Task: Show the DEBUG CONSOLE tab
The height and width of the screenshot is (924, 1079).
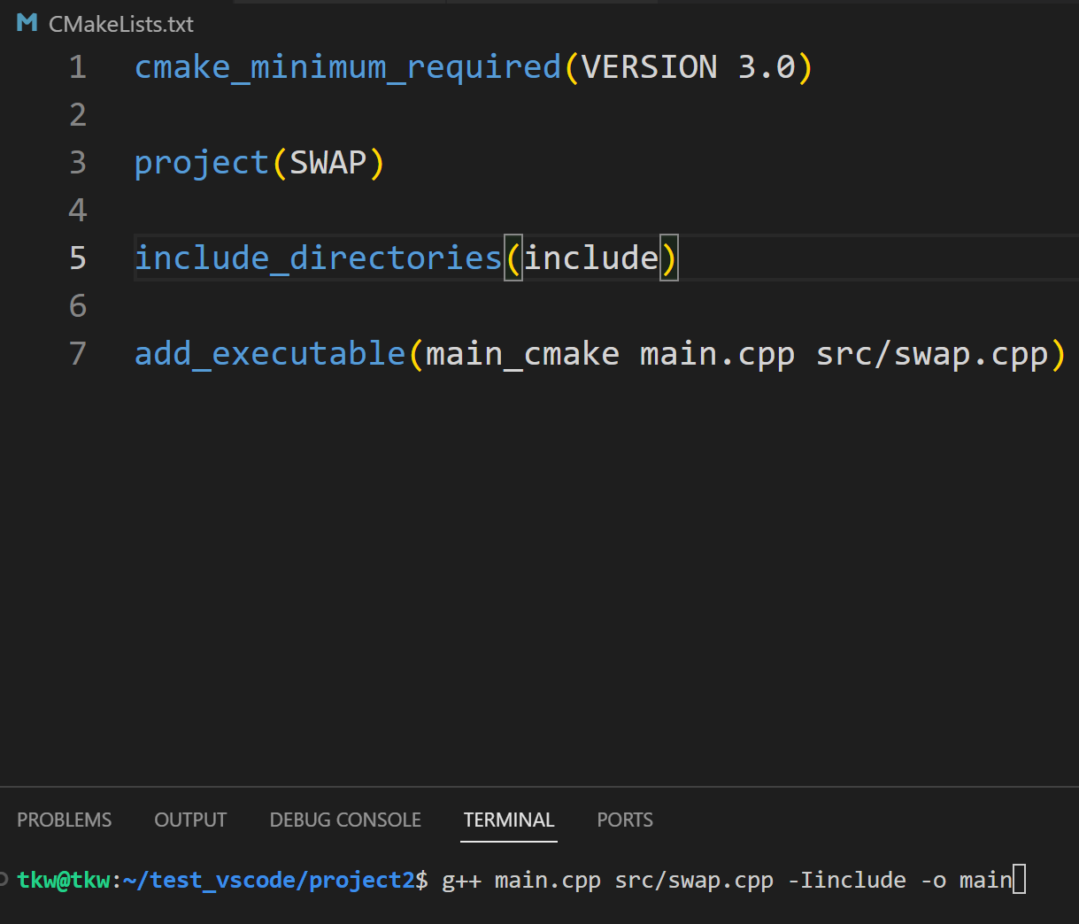Action: coord(345,820)
